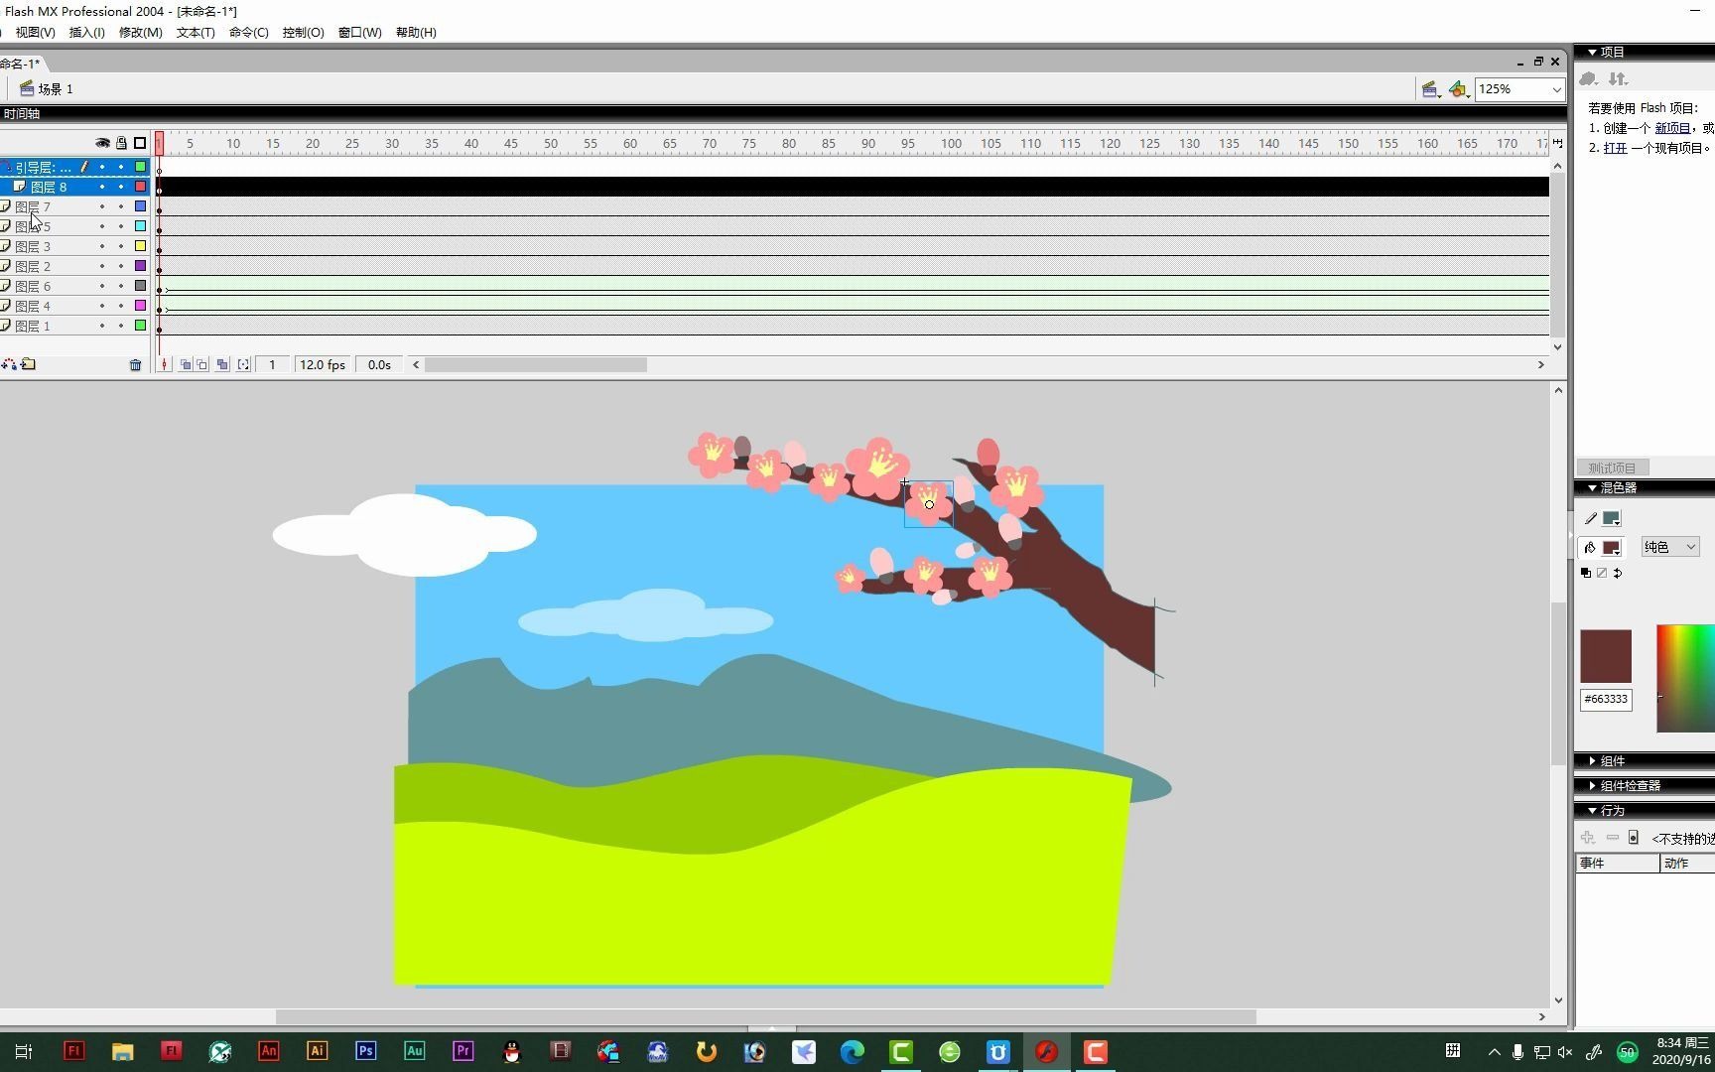The height and width of the screenshot is (1072, 1715).
Task: Toggle lock dot for 图层 4
Action: [121, 306]
